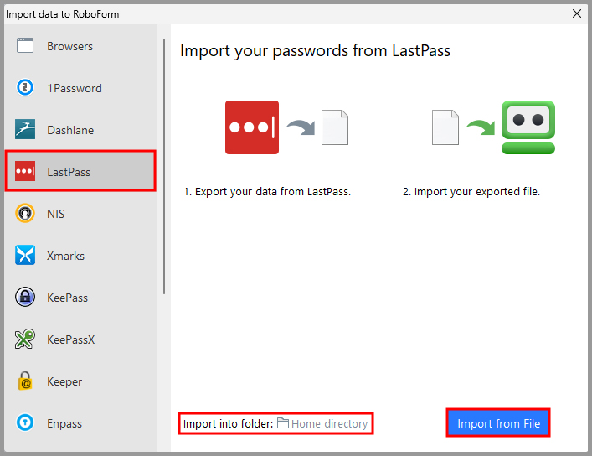Viewport: 592px width, 456px height.
Task: Choose the KeePass padlock icon
Action: point(25,298)
